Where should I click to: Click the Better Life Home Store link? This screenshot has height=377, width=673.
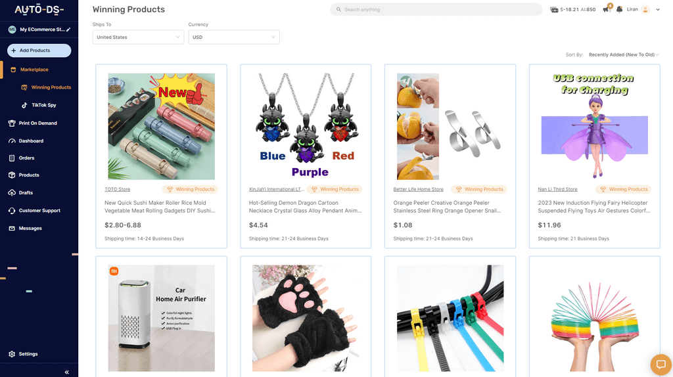[x=418, y=189]
